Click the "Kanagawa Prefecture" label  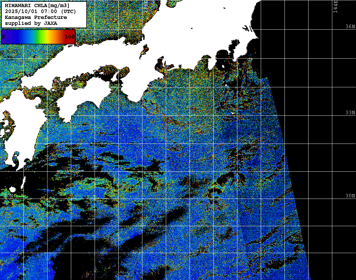tap(36, 17)
